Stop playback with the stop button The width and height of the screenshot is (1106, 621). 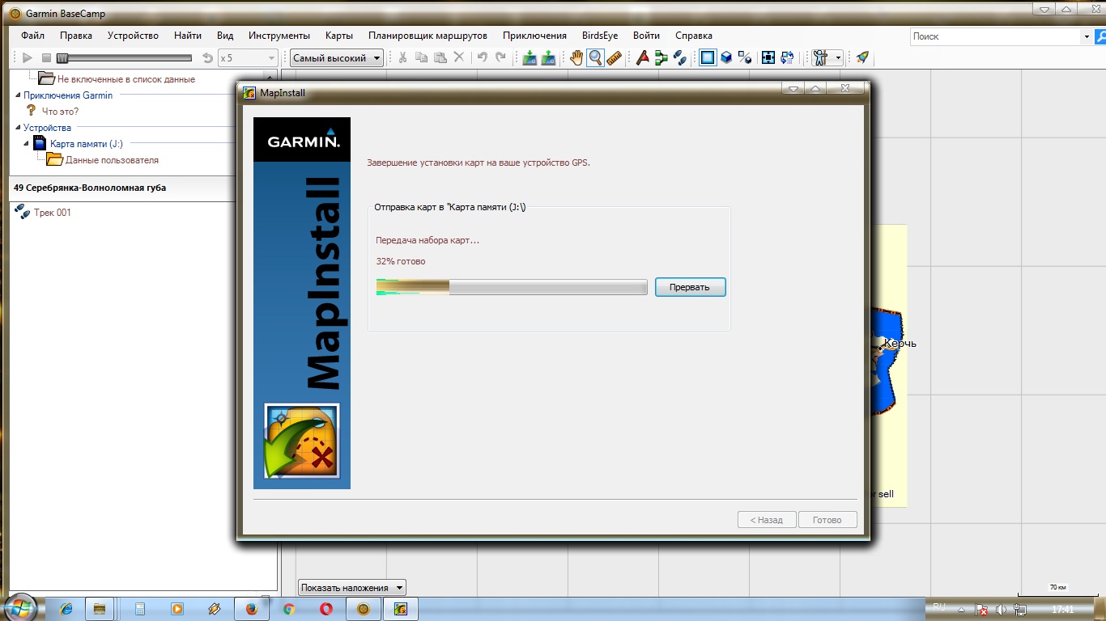(46, 57)
